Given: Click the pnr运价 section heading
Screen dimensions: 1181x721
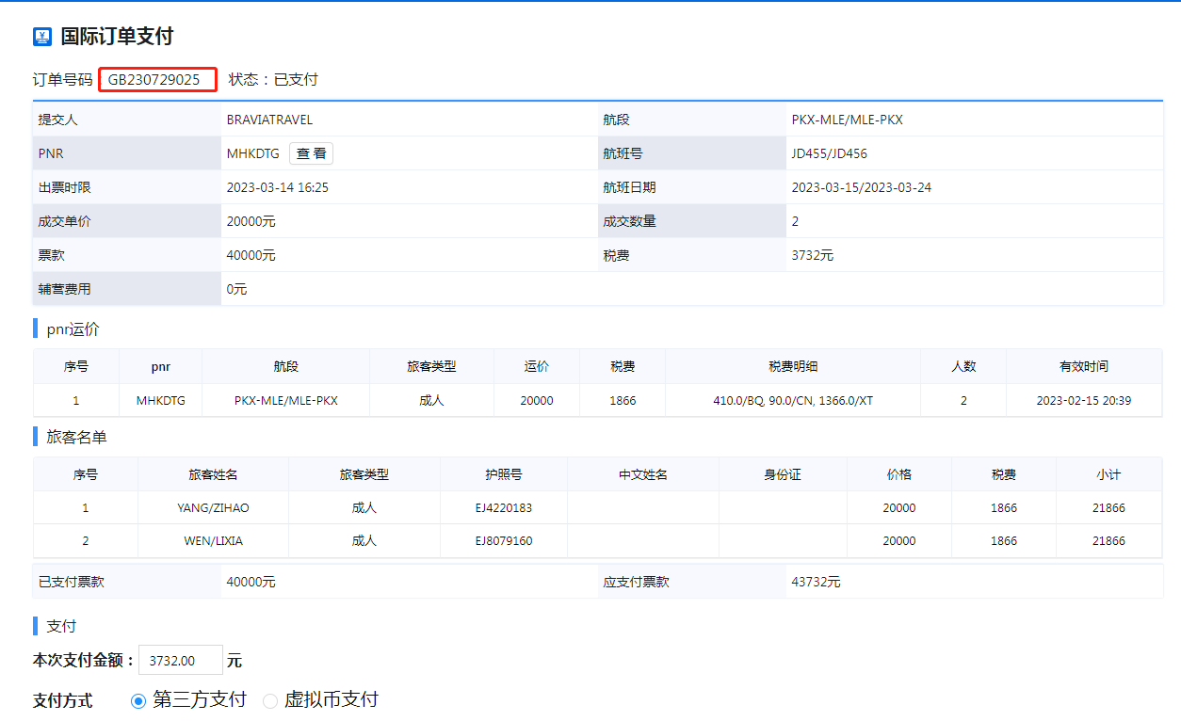Looking at the screenshot, I should [x=73, y=329].
